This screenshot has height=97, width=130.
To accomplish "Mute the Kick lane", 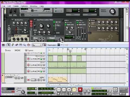I will pos(38,71).
